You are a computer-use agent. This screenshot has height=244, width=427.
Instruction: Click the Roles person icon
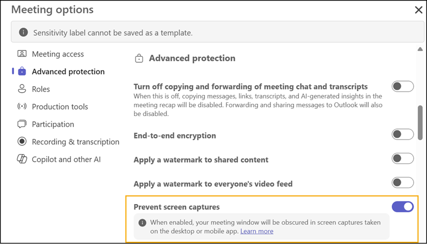22,89
